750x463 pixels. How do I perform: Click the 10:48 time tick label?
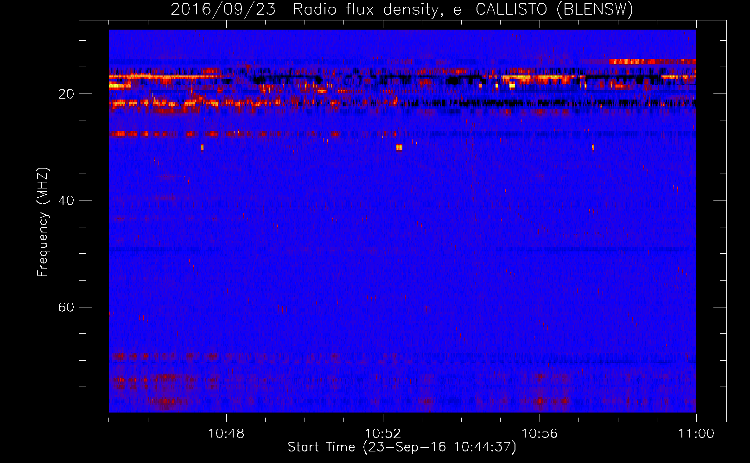[226, 434]
